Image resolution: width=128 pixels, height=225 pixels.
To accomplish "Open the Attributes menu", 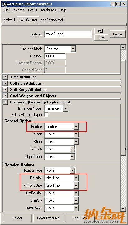I will click(48, 10).
